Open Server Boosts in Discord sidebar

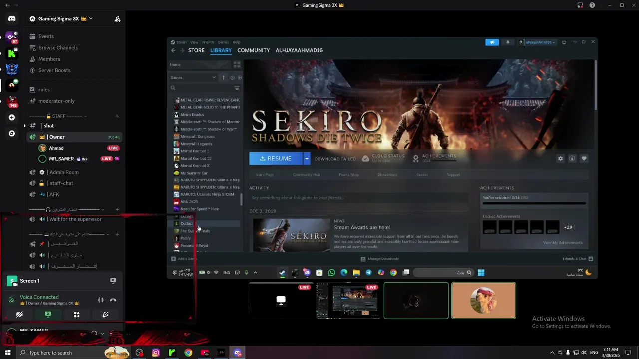click(x=54, y=70)
